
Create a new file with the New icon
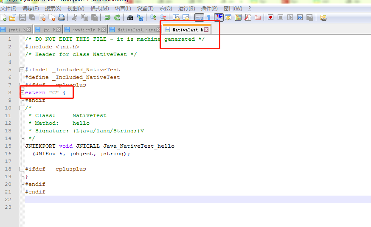3,17
